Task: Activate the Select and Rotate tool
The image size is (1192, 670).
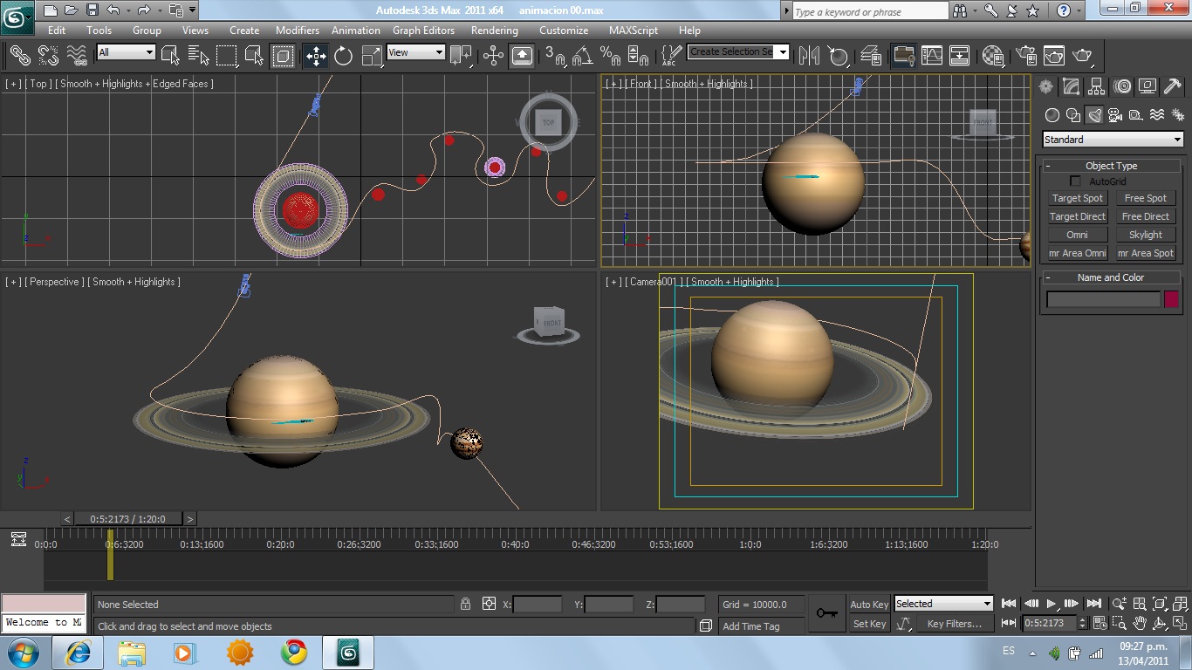Action: pos(344,56)
